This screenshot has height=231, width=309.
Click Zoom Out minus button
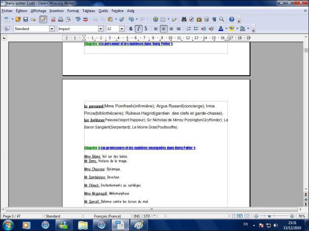256,216
